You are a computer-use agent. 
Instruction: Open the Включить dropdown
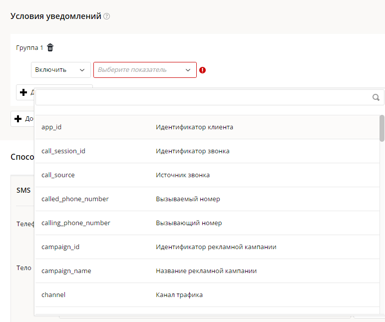[60, 70]
